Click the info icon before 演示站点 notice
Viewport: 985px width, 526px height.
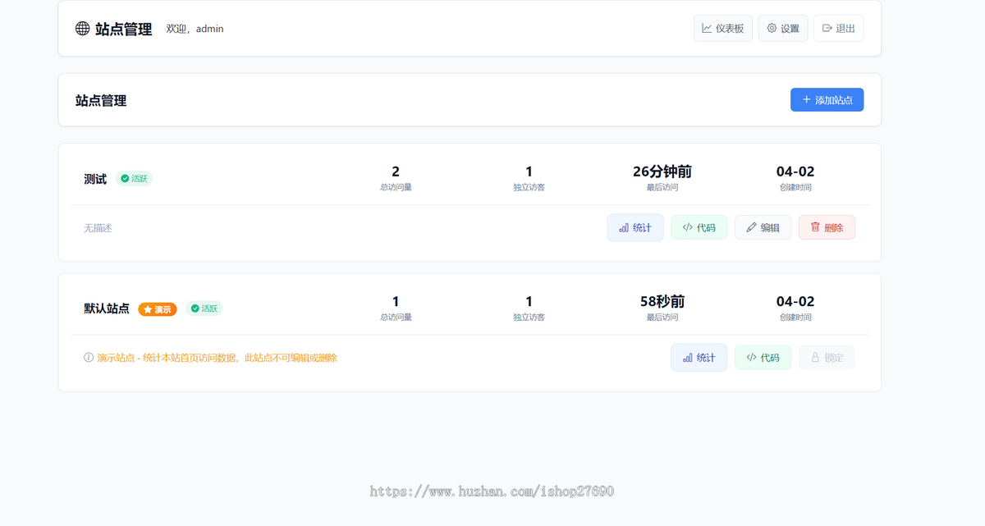coord(89,358)
